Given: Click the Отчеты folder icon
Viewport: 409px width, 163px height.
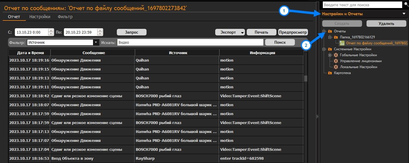Looking at the screenshot, I should [330, 31].
